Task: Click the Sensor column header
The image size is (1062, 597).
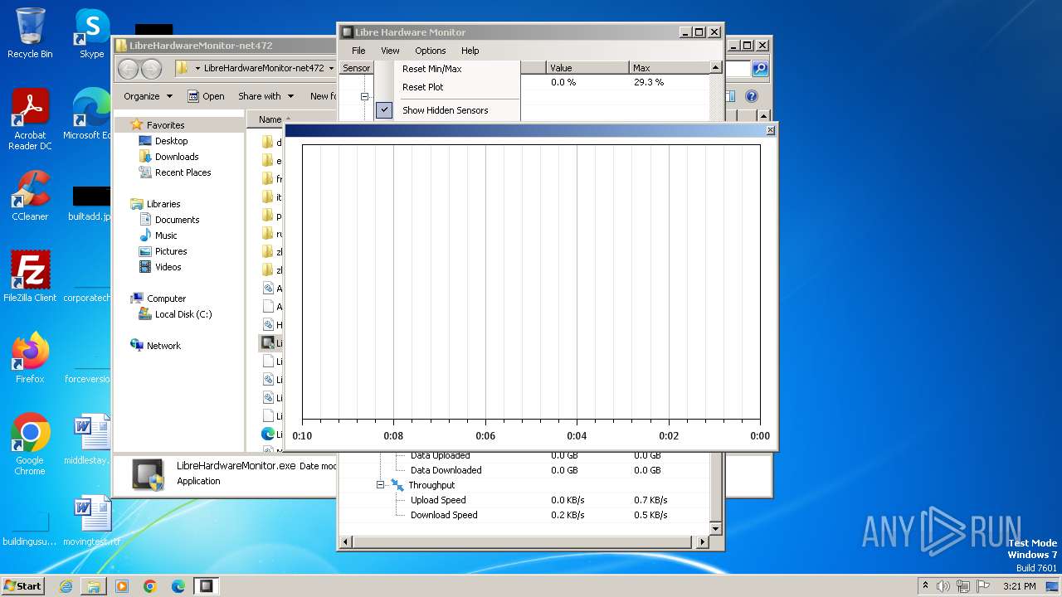Action: [356, 68]
